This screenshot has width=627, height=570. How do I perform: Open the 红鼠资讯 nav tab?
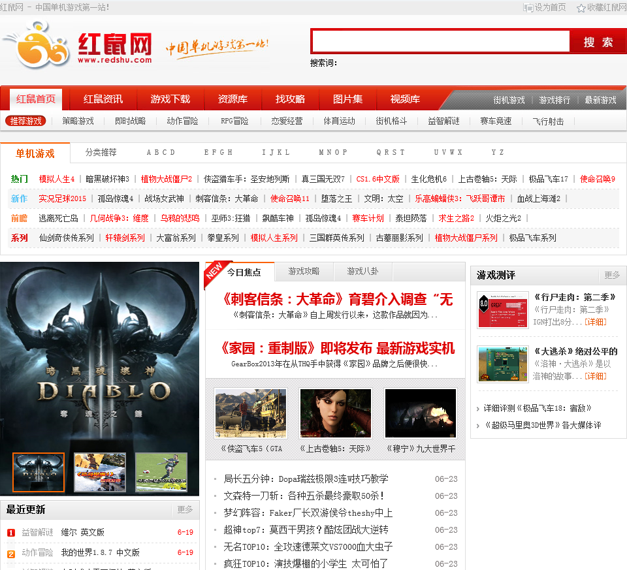pyautogui.click(x=103, y=99)
